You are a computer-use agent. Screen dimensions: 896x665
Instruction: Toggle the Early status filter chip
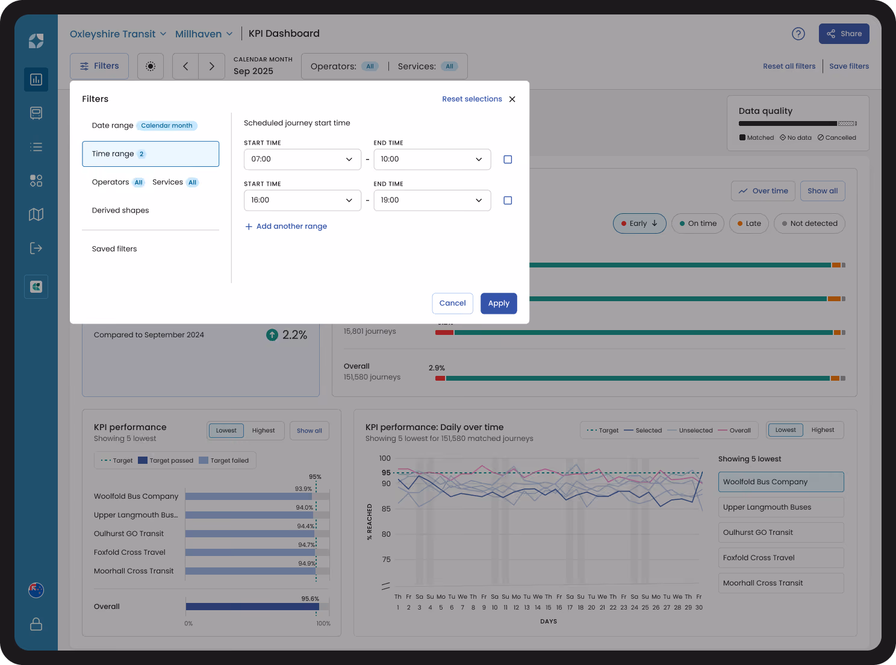(x=639, y=223)
